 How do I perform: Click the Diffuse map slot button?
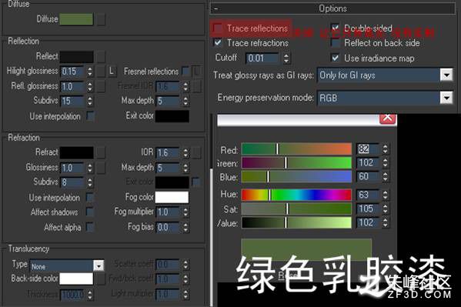tap(101, 19)
